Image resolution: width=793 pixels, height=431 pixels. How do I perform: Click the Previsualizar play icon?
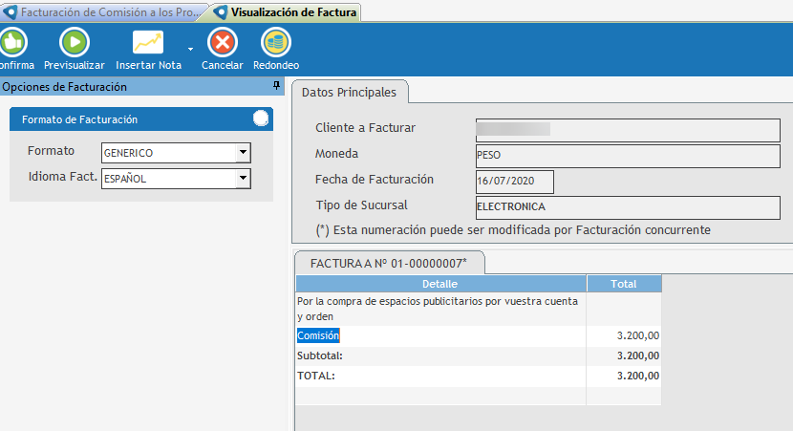pos(75,43)
